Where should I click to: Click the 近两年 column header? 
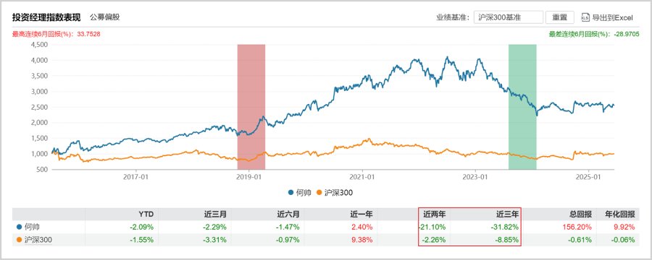434,214
